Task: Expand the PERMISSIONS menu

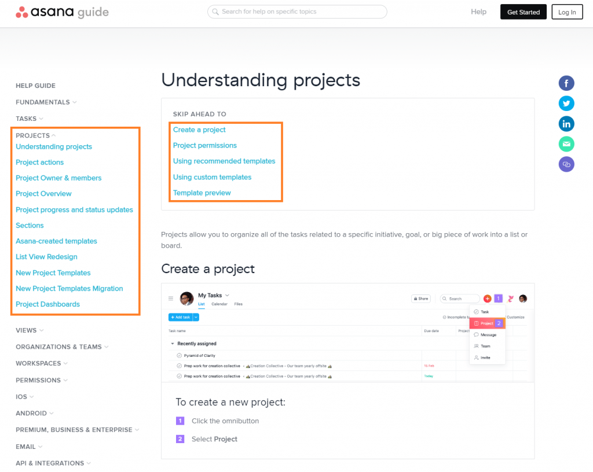Action: point(42,380)
